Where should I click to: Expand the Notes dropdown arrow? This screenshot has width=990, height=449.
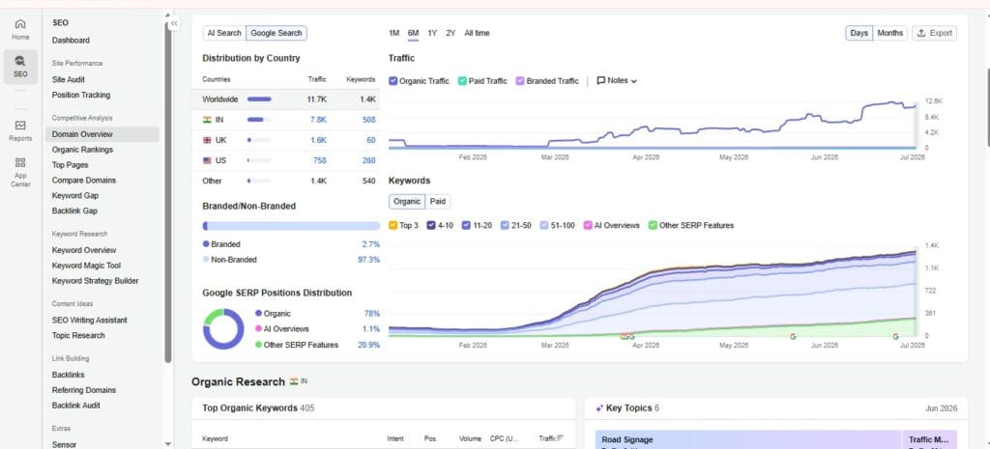634,81
